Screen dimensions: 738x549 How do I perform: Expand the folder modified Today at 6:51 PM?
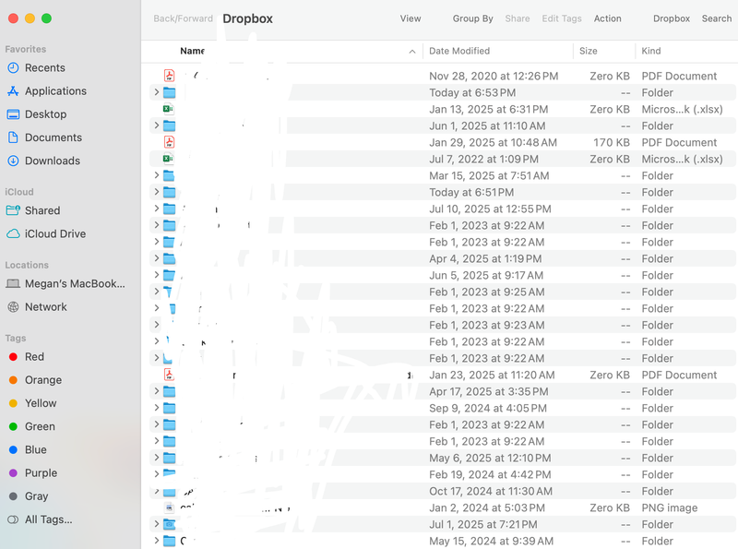(156, 192)
